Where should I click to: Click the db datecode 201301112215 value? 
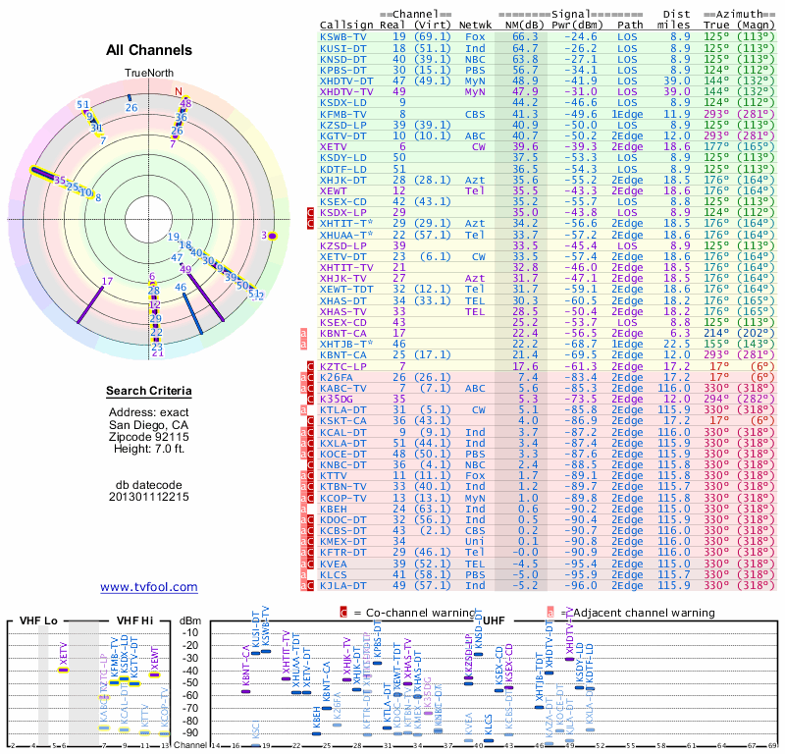tap(149, 497)
